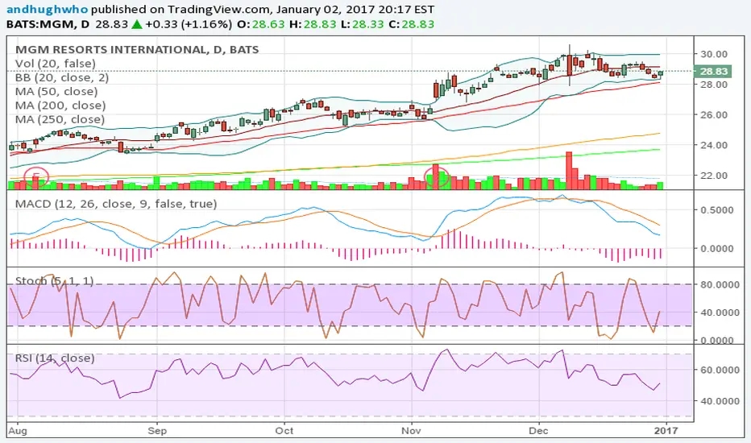Click the close price C: 28.83
The image size is (751, 443).
(412, 24)
